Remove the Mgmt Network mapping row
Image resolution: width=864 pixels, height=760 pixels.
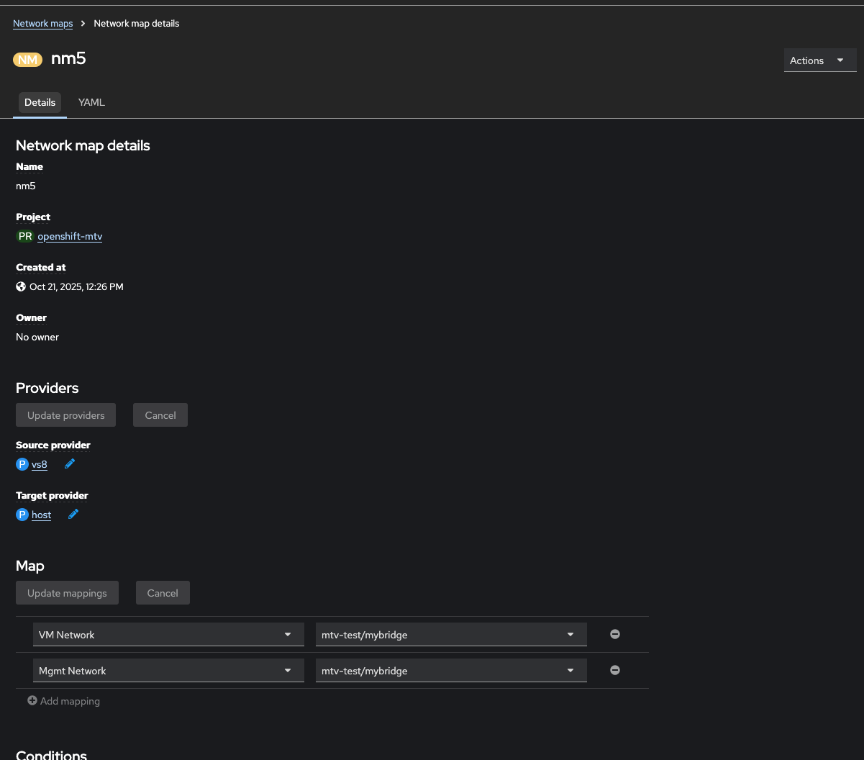coord(615,670)
